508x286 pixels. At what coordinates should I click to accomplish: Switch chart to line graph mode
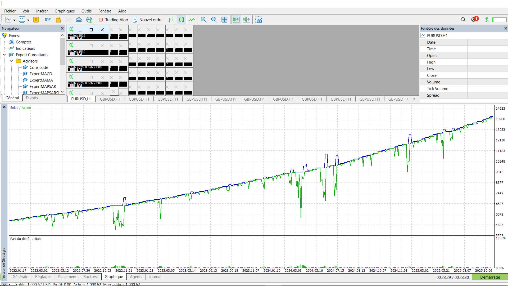tap(192, 20)
